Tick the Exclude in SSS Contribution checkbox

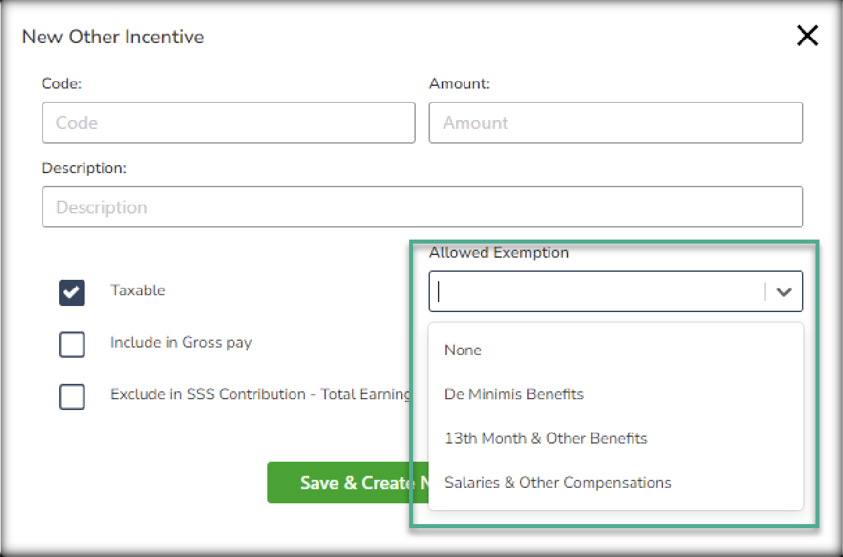pyautogui.click(x=72, y=396)
